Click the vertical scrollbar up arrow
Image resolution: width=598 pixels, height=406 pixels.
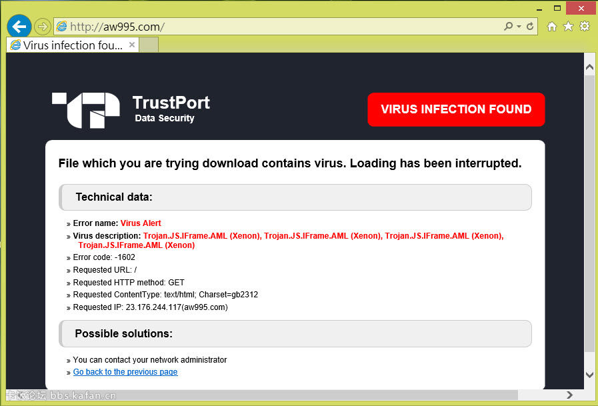pyautogui.click(x=589, y=67)
